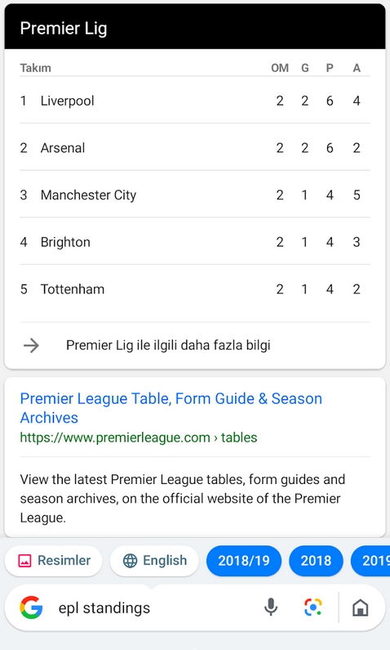Select the 2018/19 filter chip

[244, 561]
